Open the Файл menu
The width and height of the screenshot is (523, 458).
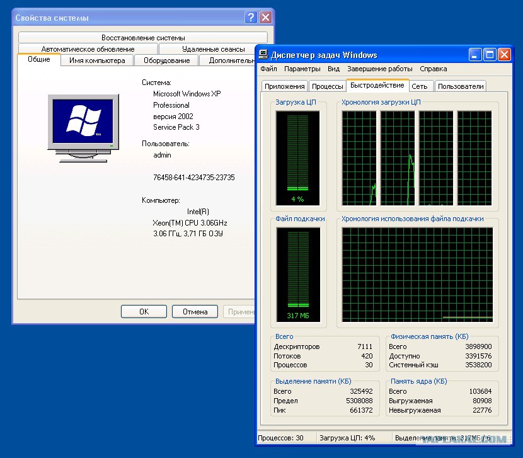click(x=268, y=69)
